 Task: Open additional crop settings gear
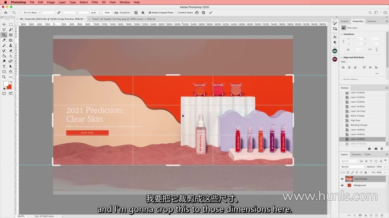pos(143,13)
